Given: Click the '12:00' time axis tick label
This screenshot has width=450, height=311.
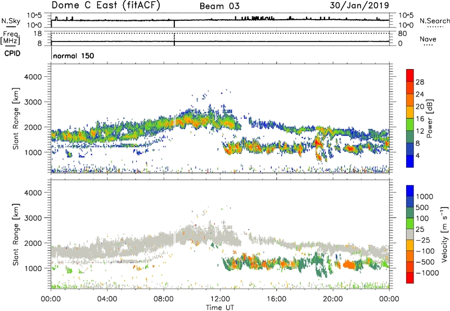Looking at the screenshot, I should pos(220,299).
